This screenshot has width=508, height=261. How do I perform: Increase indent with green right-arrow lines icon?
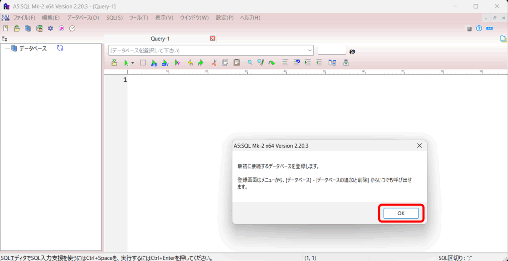pos(308,63)
